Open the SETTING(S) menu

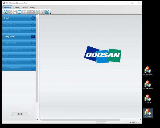click(x=16, y=7)
